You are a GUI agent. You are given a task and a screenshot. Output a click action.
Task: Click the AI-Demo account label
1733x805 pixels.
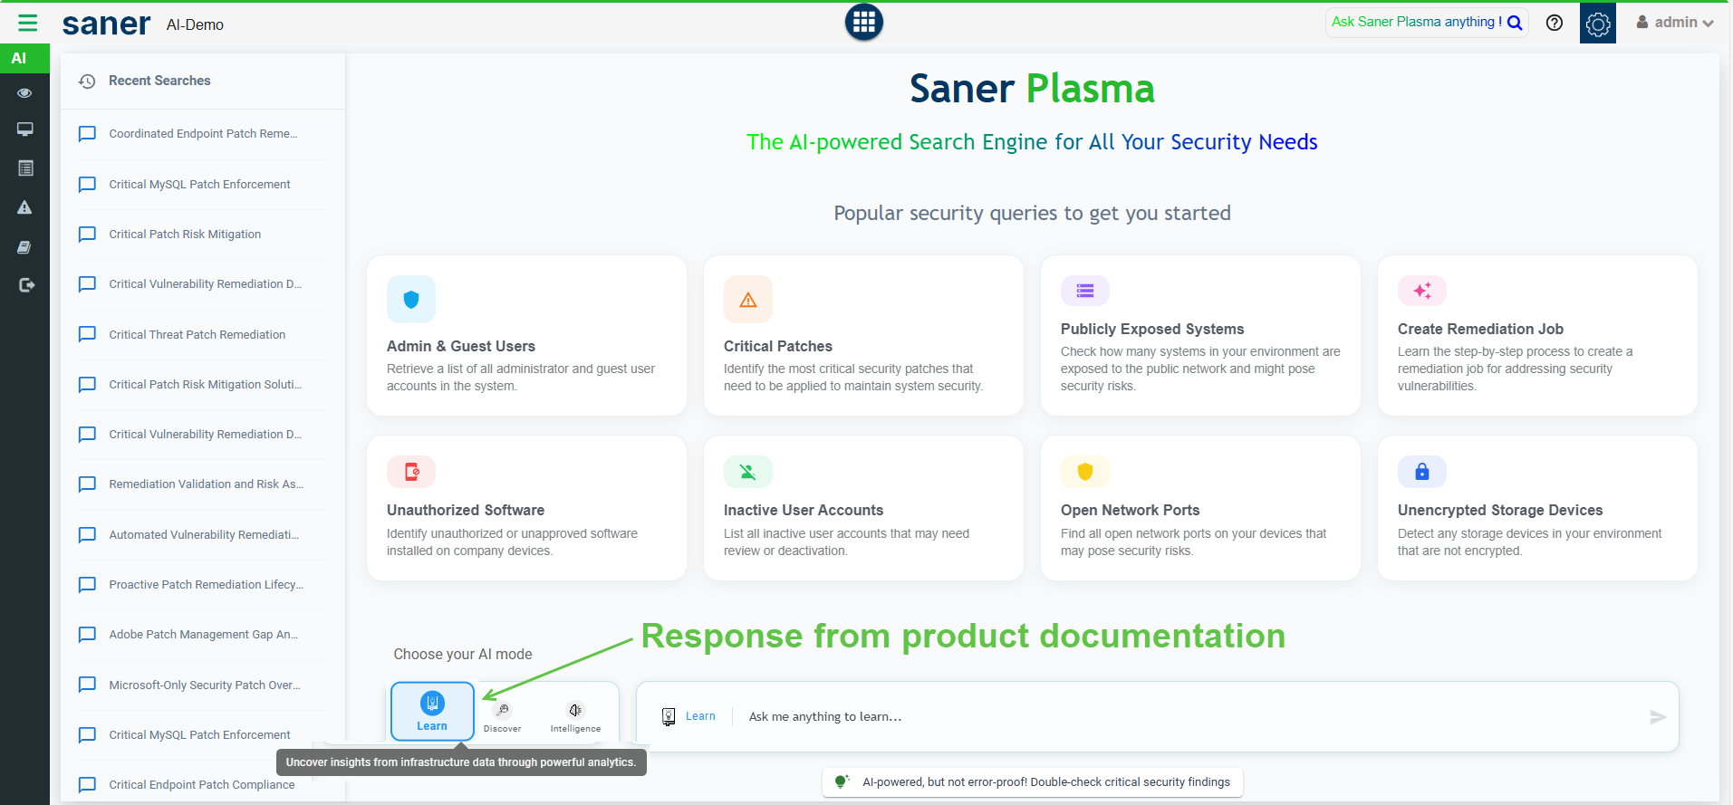coord(195,25)
